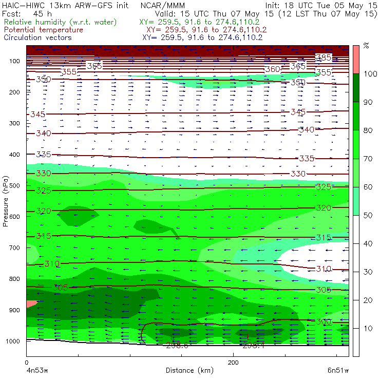Screen dimensions: 380x380
Task: Click the '200' distance axis tick label
Action: (233, 363)
